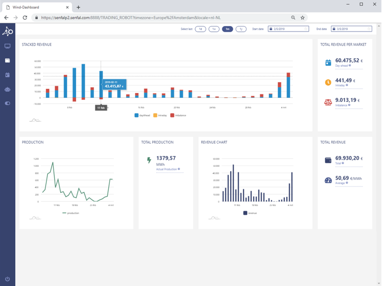Click help icon beside Actual Production
The width and height of the screenshot is (382, 286).
pyautogui.click(x=179, y=169)
